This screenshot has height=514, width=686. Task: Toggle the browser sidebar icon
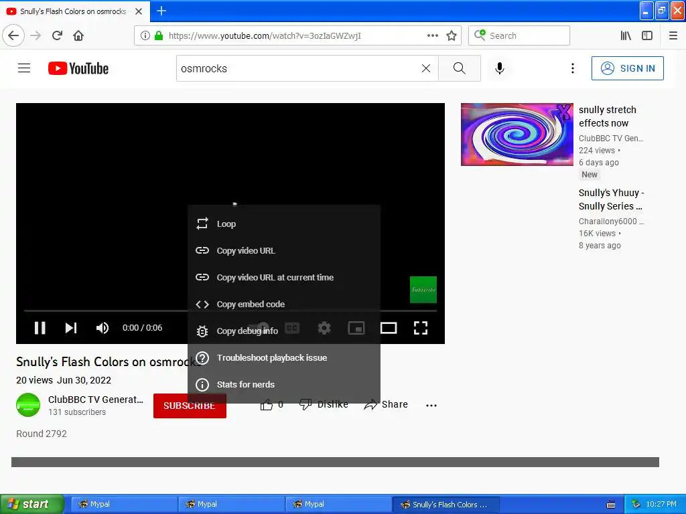coord(647,36)
